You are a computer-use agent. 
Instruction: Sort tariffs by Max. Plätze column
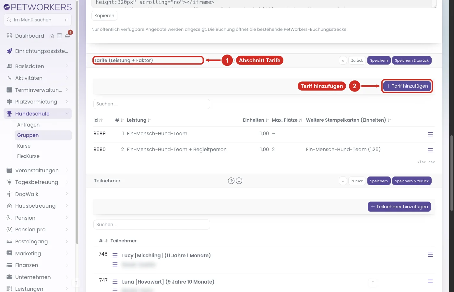pos(287,120)
